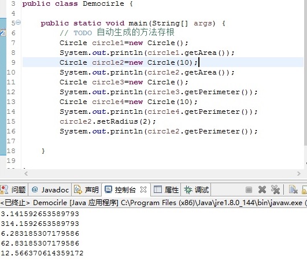Click the task marker icon on line 6
307x260 pixels.
3,33
